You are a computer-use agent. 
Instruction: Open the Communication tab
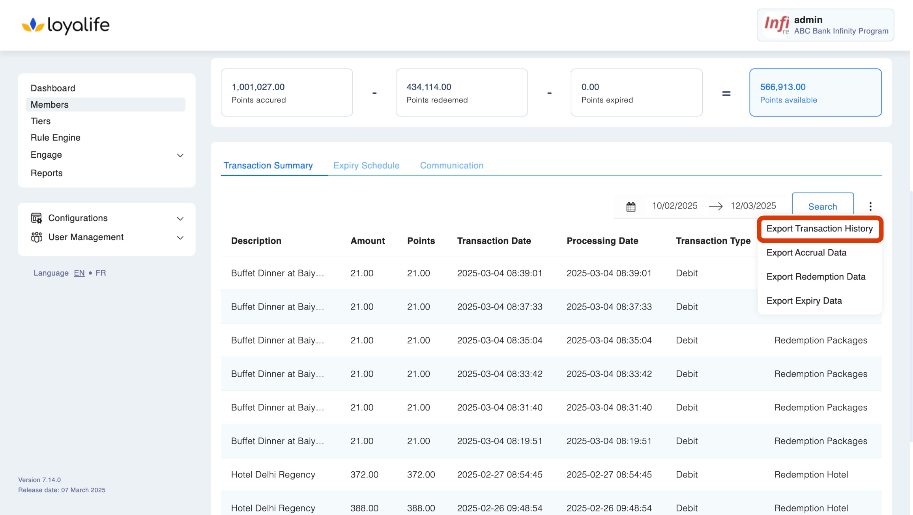coord(451,165)
